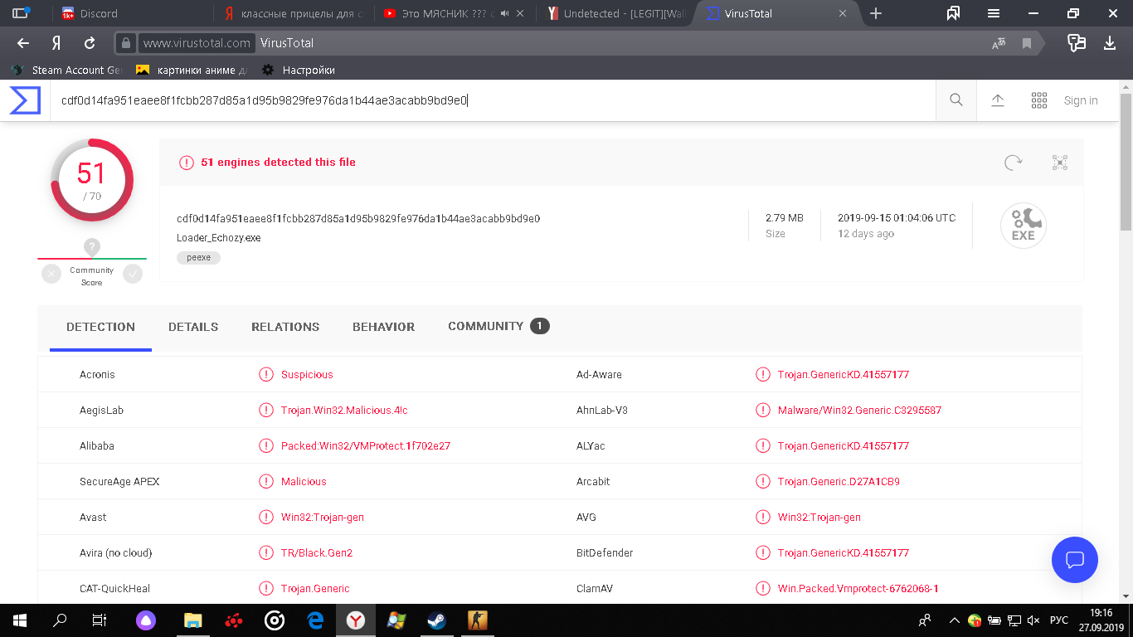
Task: Open the VirusTotal apps grid icon
Action: point(1039,100)
